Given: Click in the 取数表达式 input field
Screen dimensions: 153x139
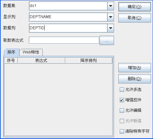Looking at the screenshot, I should (64, 40).
